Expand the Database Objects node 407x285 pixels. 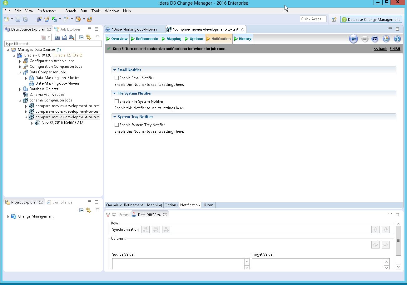point(20,89)
